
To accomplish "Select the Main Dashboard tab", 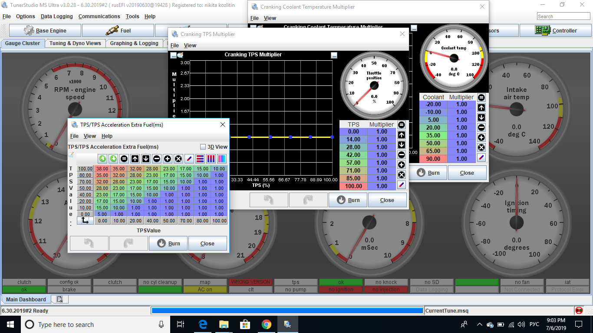I will tap(26, 300).
